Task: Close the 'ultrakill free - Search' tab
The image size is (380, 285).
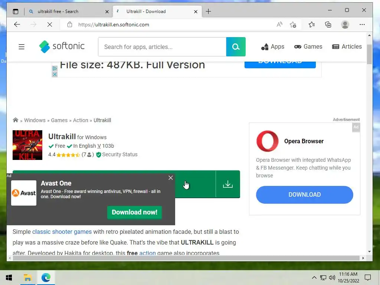Action: [107, 12]
